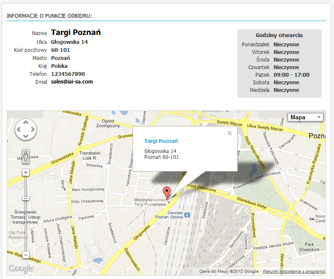This screenshot has height=279, width=334.
Task: Open the Warunki korzystania z programu link
Action: [293, 271]
